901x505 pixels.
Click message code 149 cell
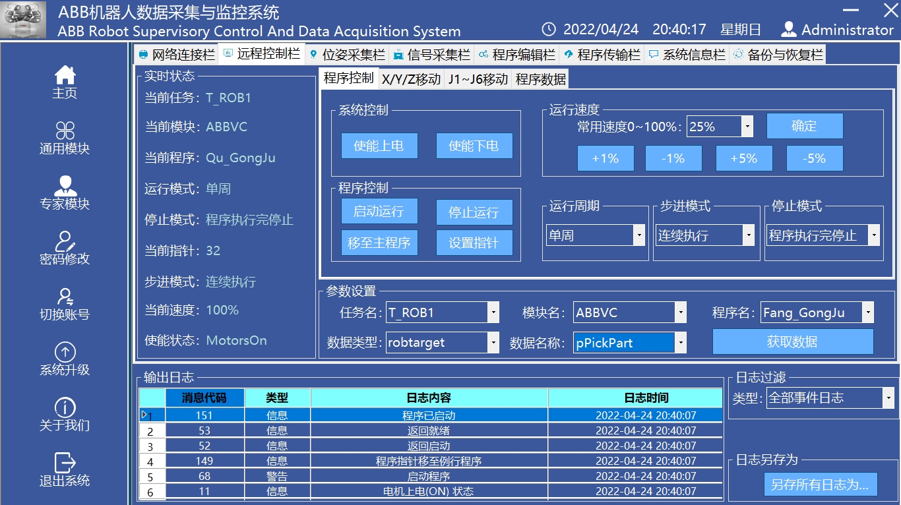204,461
